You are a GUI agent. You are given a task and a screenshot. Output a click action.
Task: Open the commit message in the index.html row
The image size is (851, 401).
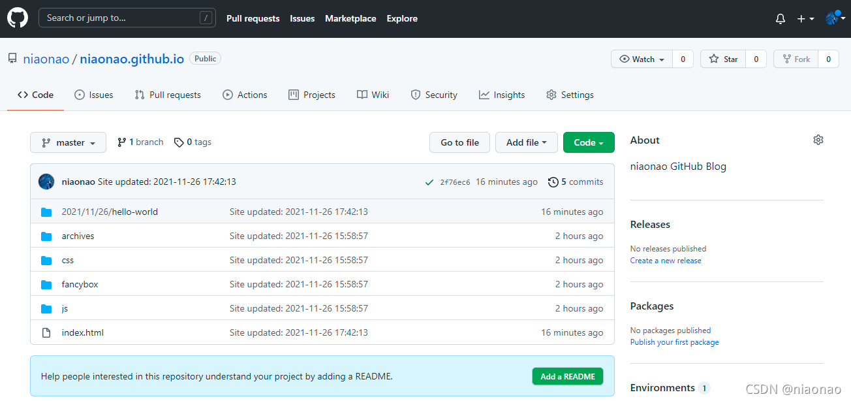pos(299,332)
